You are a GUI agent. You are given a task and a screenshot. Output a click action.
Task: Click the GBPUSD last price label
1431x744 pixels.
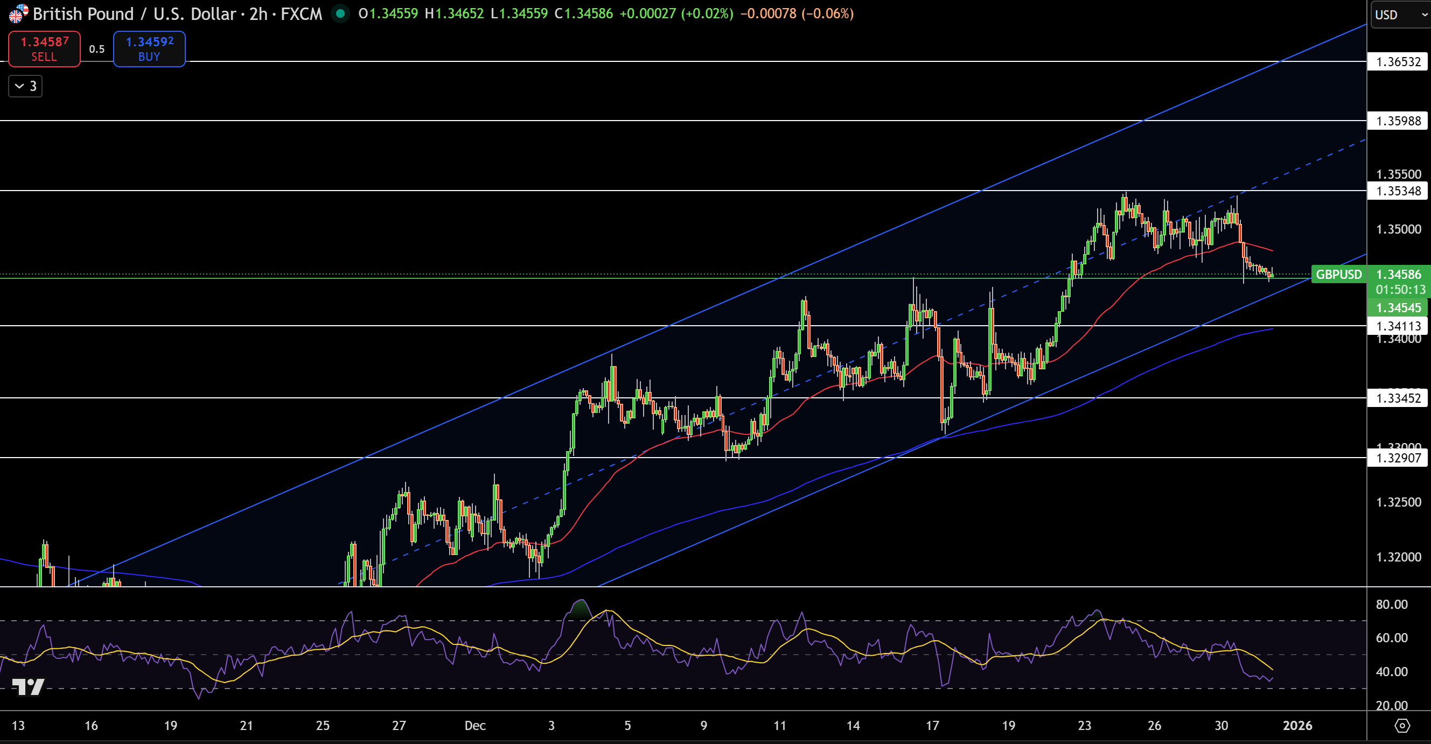point(1339,274)
